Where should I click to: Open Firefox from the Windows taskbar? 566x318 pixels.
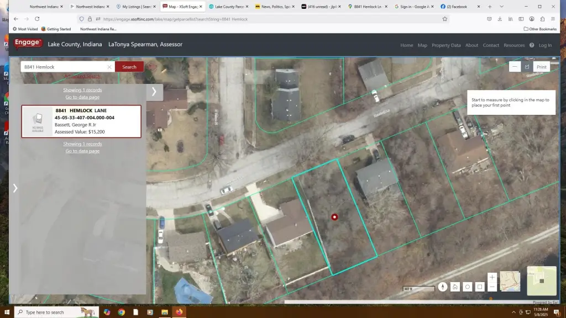click(179, 312)
